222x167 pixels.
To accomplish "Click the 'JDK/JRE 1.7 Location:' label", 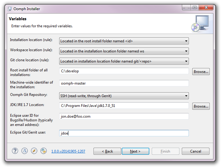I will pyautogui.click(x=27, y=105).
